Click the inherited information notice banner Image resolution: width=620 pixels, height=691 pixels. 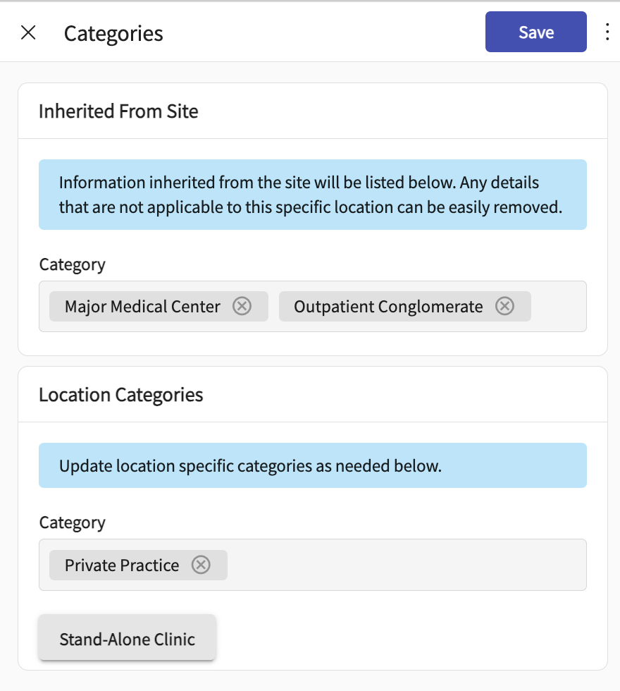point(312,195)
